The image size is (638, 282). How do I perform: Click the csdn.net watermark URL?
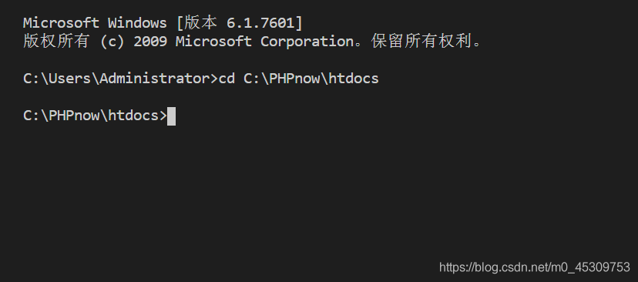click(534, 267)
